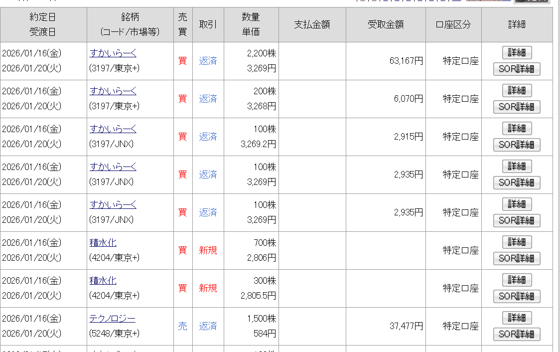Image resolution: width=559 pixels, height=352 pixels.
Task: Click SOR詳細 for the 3,269.2円 trade
Action: point(517,145)
